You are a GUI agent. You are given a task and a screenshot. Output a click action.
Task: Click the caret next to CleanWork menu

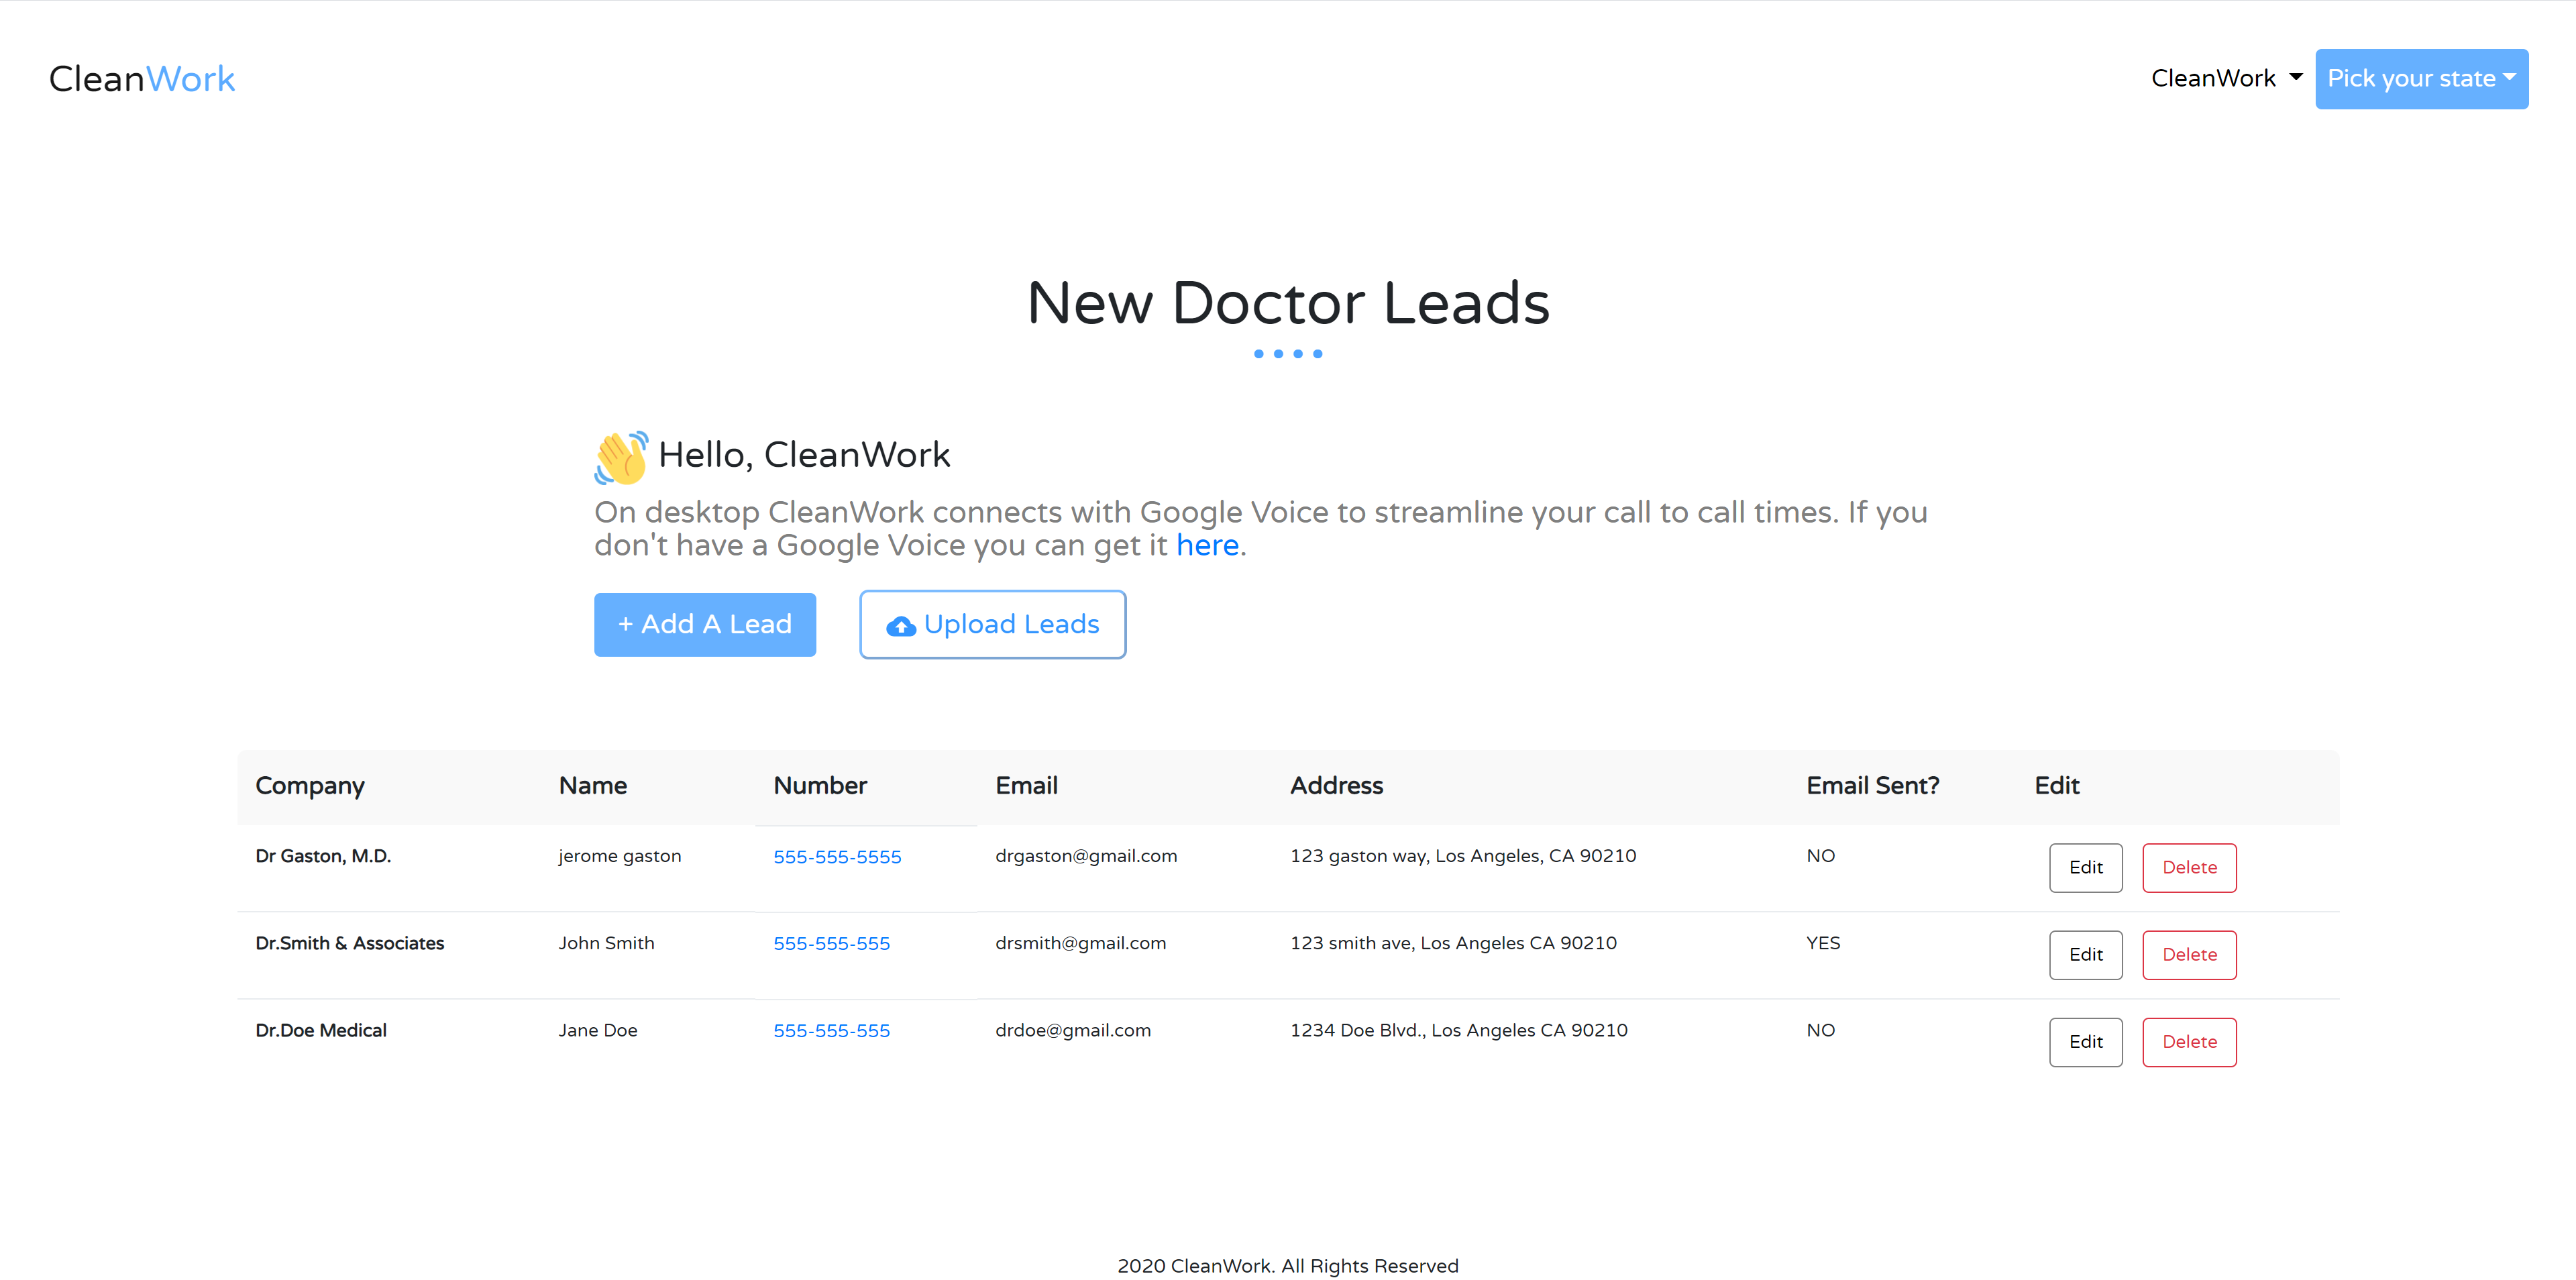click(x=2296, y=77)
